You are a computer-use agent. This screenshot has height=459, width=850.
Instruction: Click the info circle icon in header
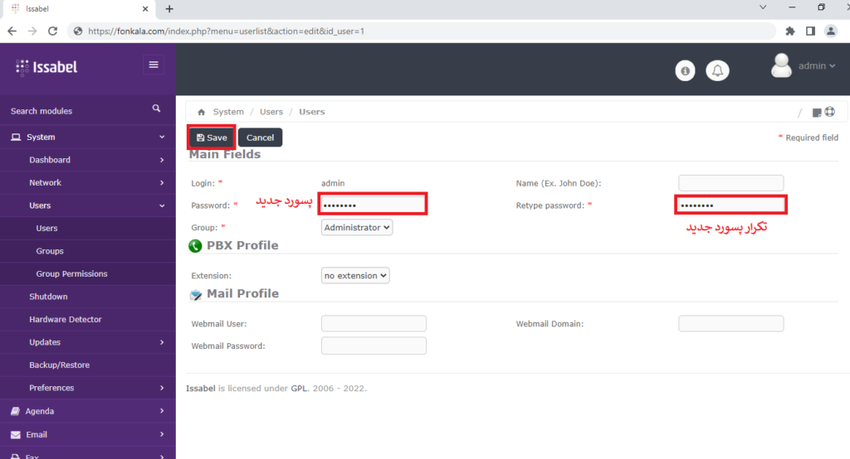click(685, 71)
